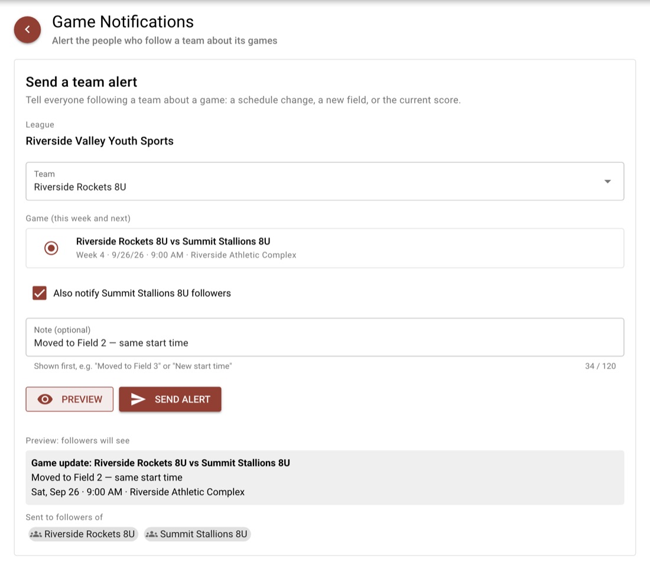Screen dimensions: 650x566
Task: Uncheck Also notify Summit Stallions 8U followers
Action: click(40, 293)
